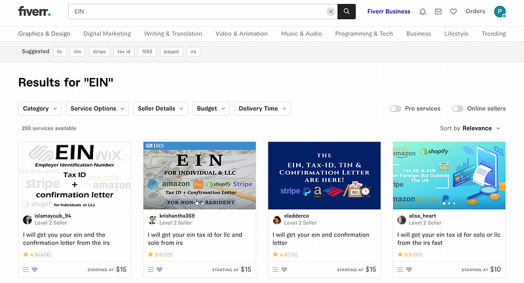The image size is (524, 283).
Task: Open Music & Audio category
Action: tap(301, 34)
